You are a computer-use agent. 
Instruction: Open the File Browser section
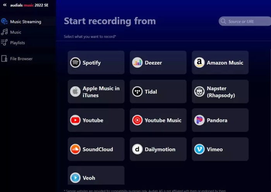tap(28, 59)
